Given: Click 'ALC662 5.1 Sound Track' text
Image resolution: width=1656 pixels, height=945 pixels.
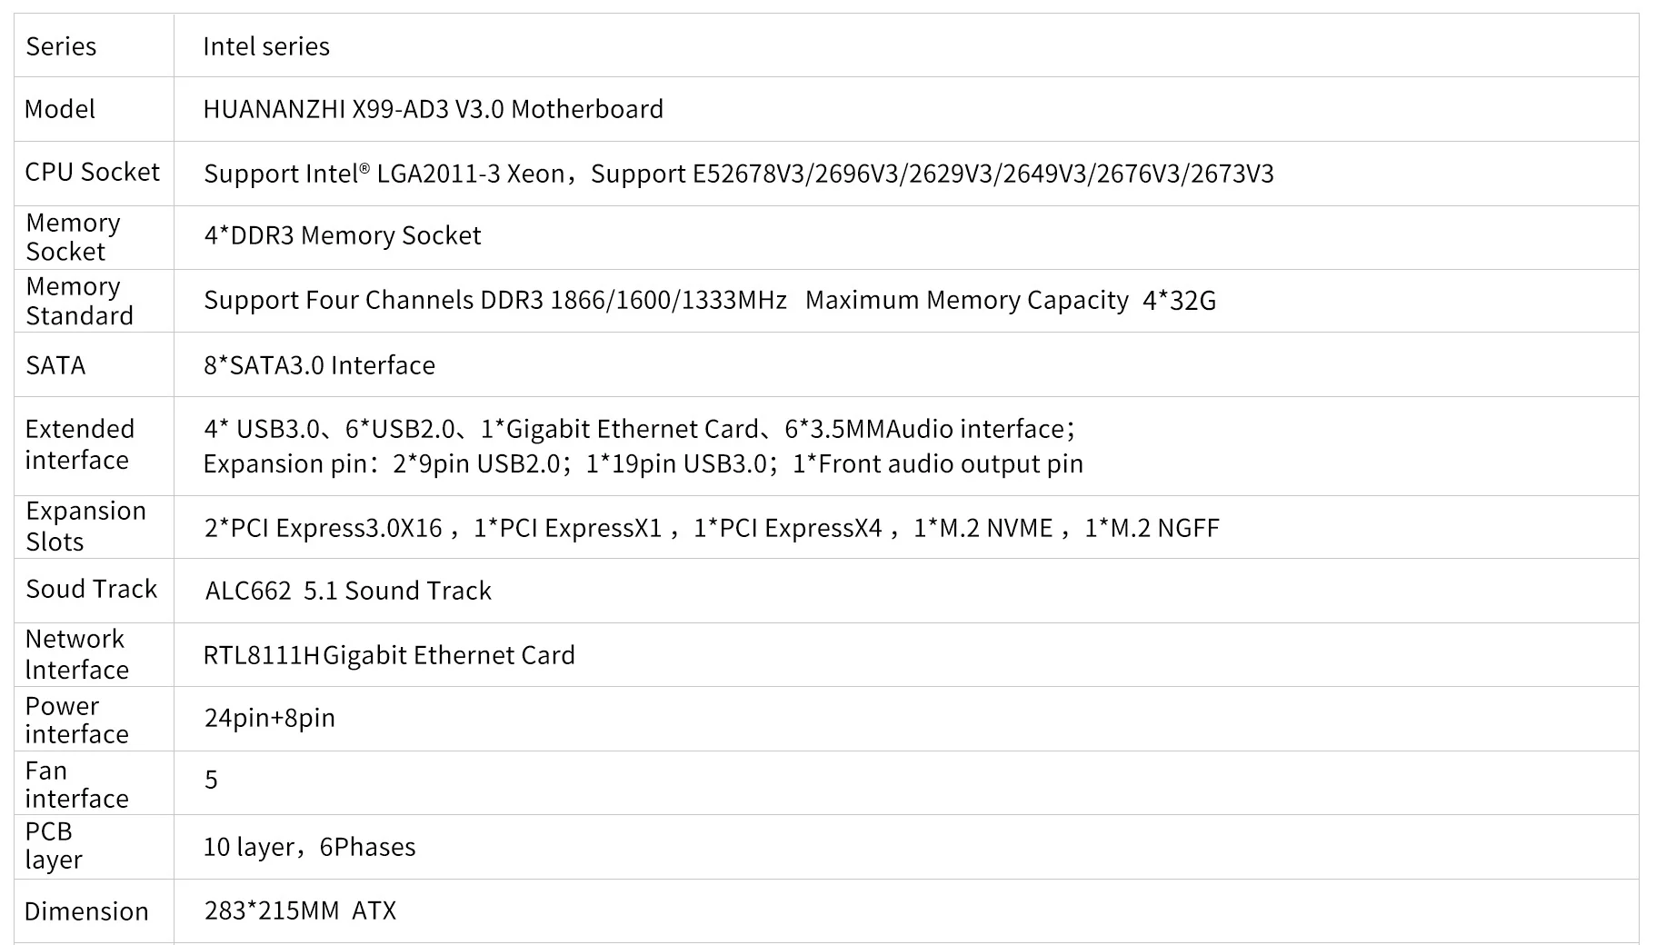Looking at the screenshot, I should (x=348, y=591).
